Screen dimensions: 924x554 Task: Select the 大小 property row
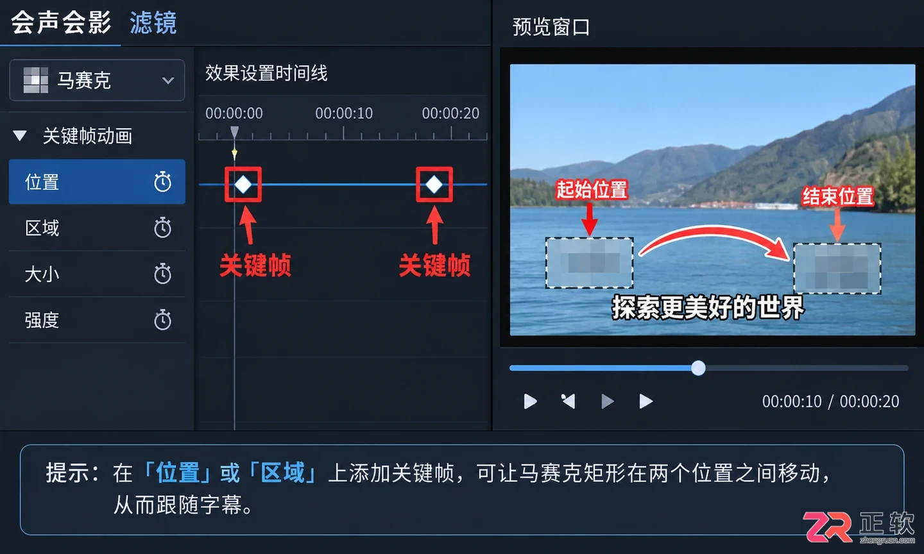click(x=97, y=274)
